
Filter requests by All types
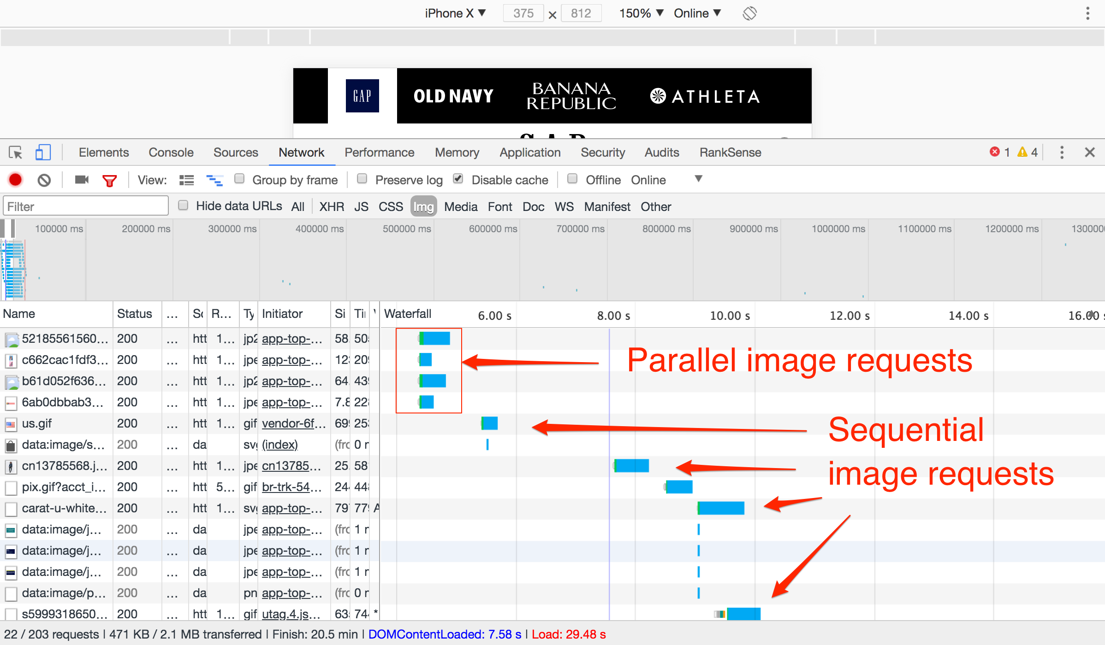pyautogui.click(x=298, y=206)
